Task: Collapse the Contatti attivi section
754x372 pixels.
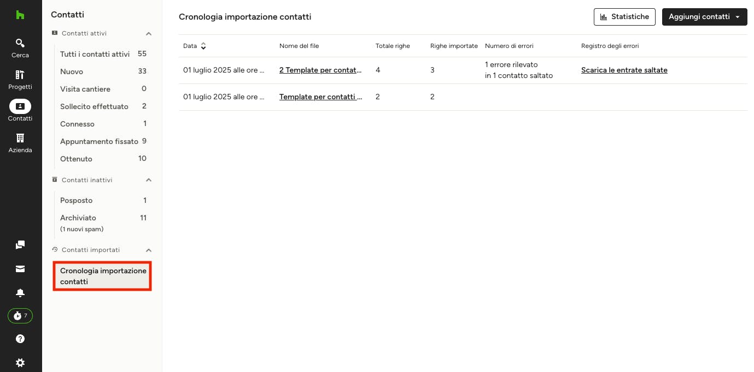Action: (x=148, y=34)
